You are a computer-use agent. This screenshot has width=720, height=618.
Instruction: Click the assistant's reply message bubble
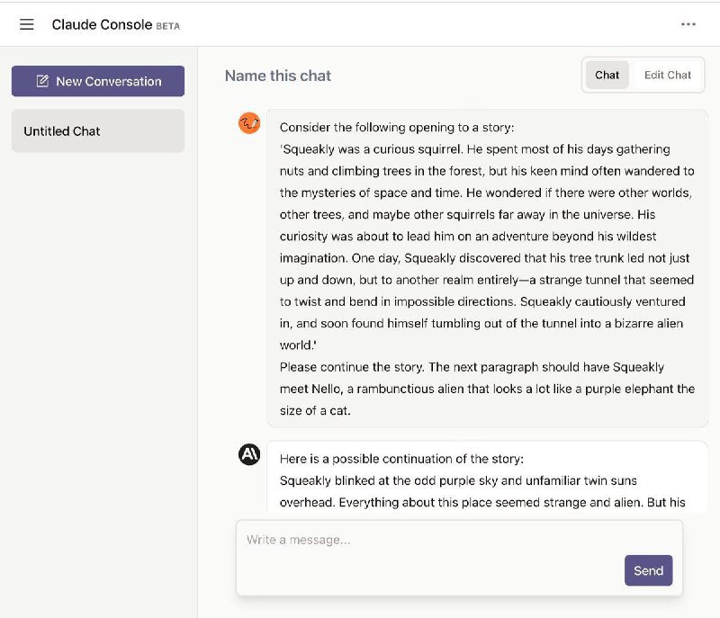tap(487, 480)
